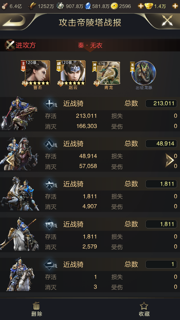Open the 赵云 deputy general portrait
This screenshot has width=180, height=320.
(71, 73)
